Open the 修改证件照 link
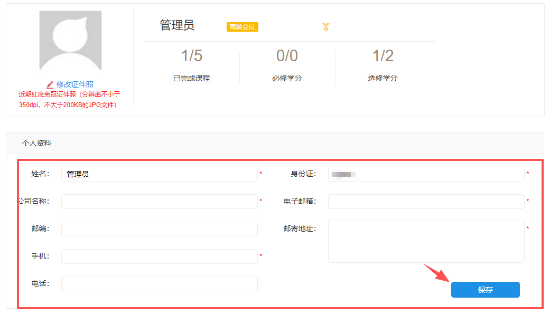 tap(74, 84)
